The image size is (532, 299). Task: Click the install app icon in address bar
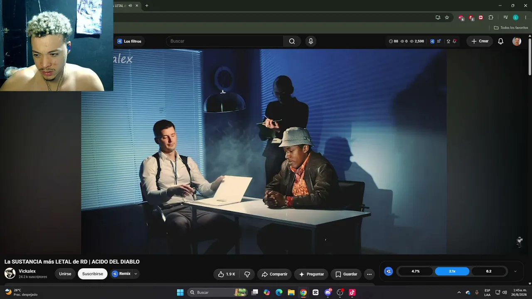click(x=438, y=17)
